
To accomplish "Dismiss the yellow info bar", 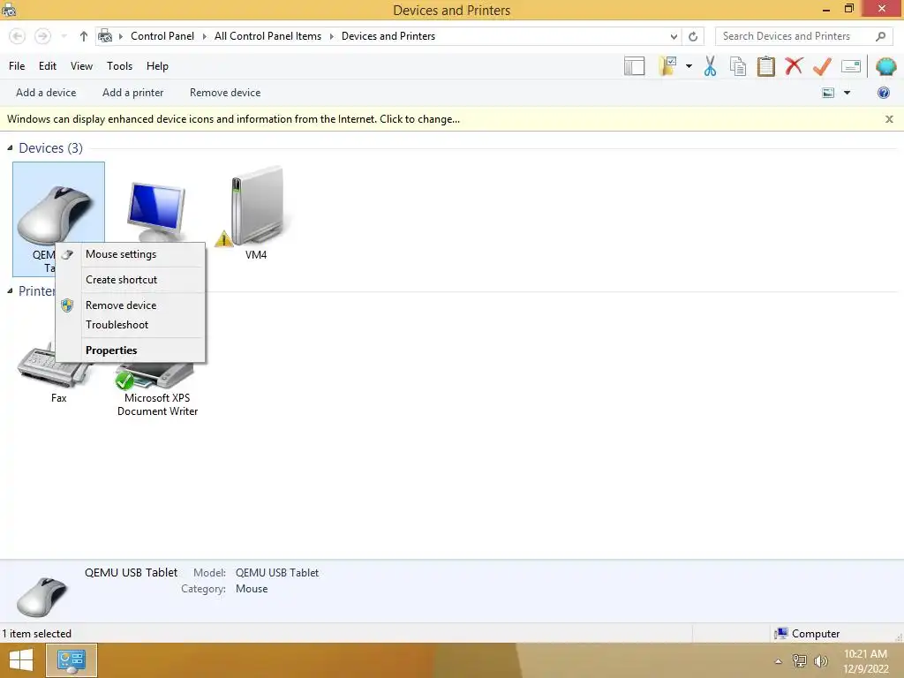I will click(x=889, y=119).
